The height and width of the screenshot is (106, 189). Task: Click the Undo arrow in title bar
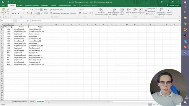(x=8, y=2)
